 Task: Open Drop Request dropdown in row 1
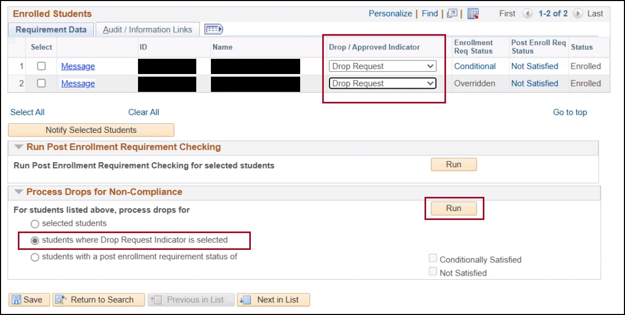pyautogui.click(x=383, y=66)
